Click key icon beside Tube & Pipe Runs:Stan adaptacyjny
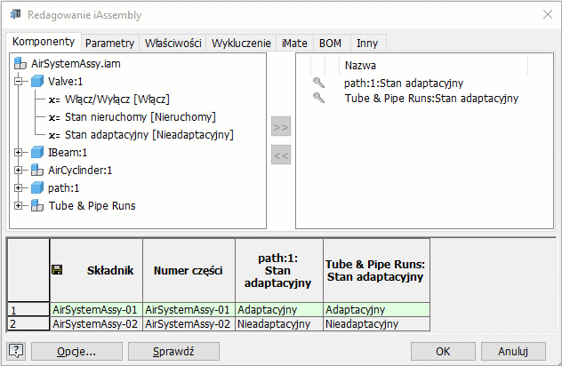The image size is (562, 366). pyautogui.click(x=318, y=98)
